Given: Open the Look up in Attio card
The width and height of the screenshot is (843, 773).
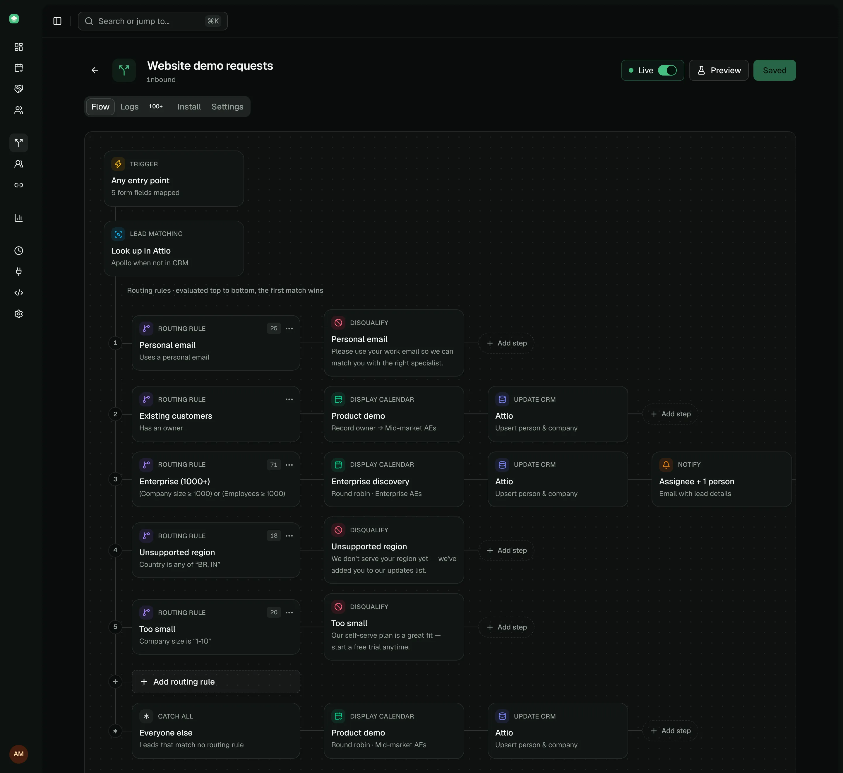Looking at the screenshot, I should [174, 249].
